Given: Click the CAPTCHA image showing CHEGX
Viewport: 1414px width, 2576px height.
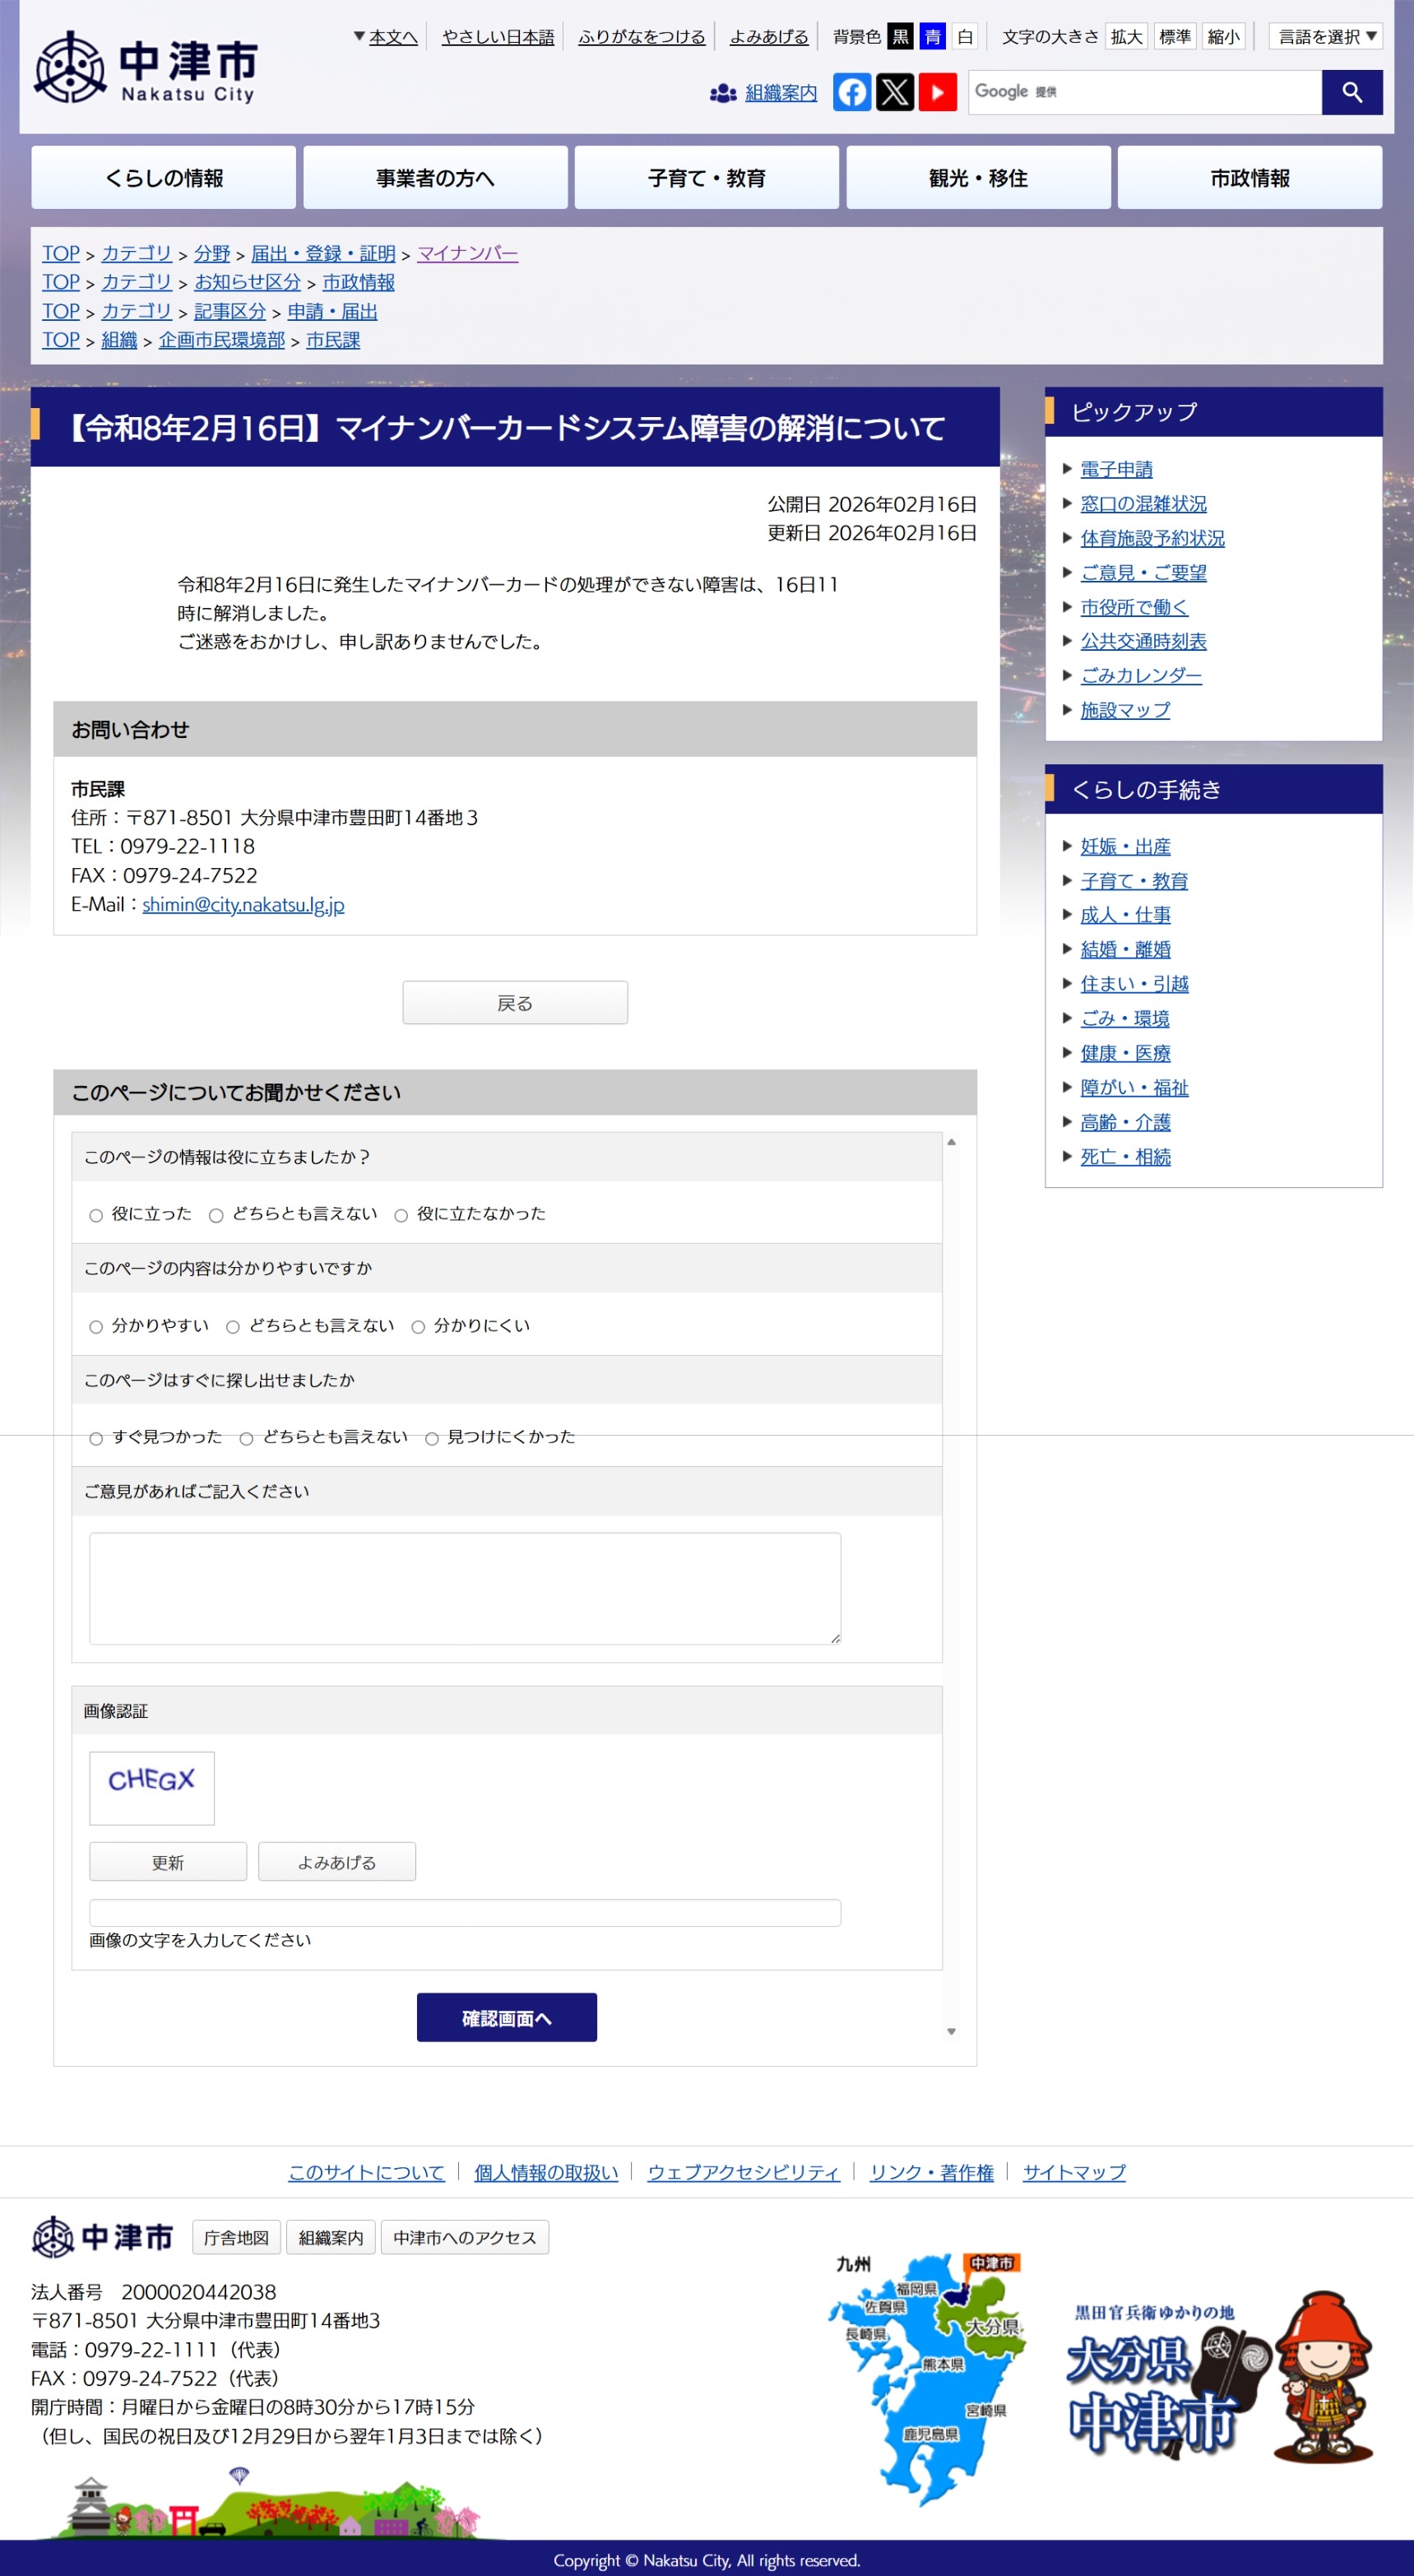Looking at the screenshot, I should click(152, 1787).
